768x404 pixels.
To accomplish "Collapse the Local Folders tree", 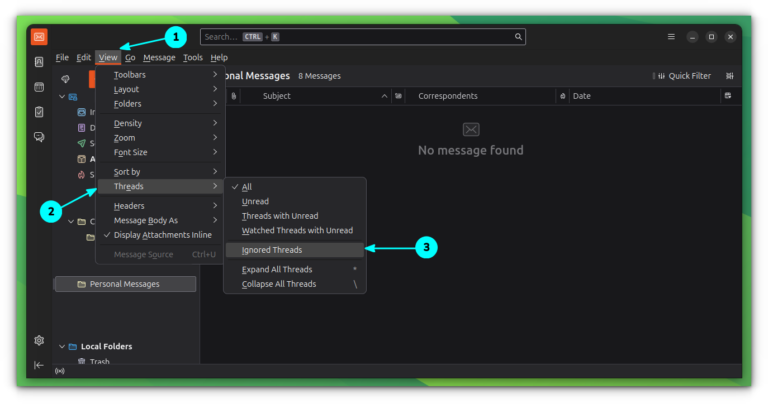I will pyautogui.click(x=61, y=346).
